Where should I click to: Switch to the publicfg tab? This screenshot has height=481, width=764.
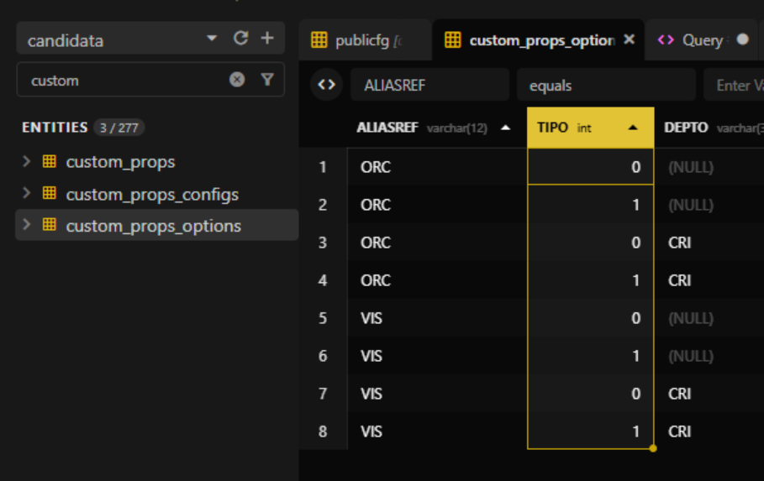pos(363,40)
